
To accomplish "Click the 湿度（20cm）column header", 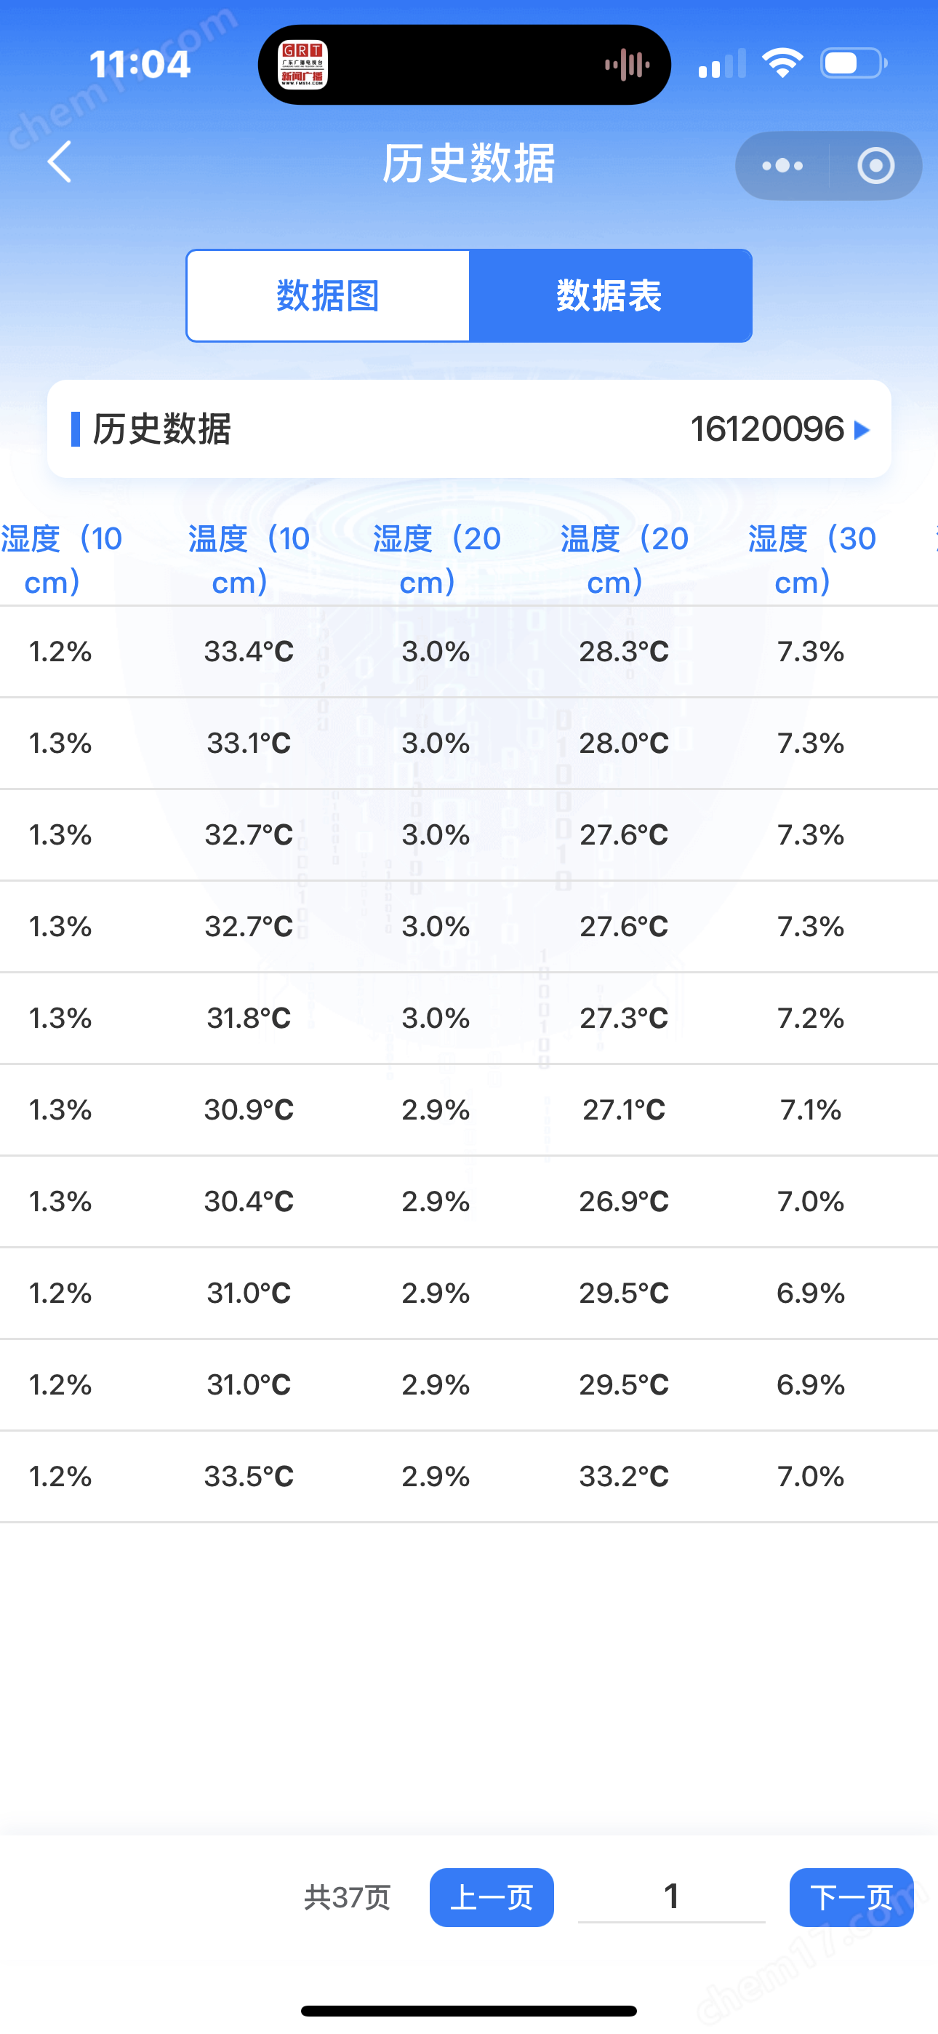I will [x=436, y=561].
